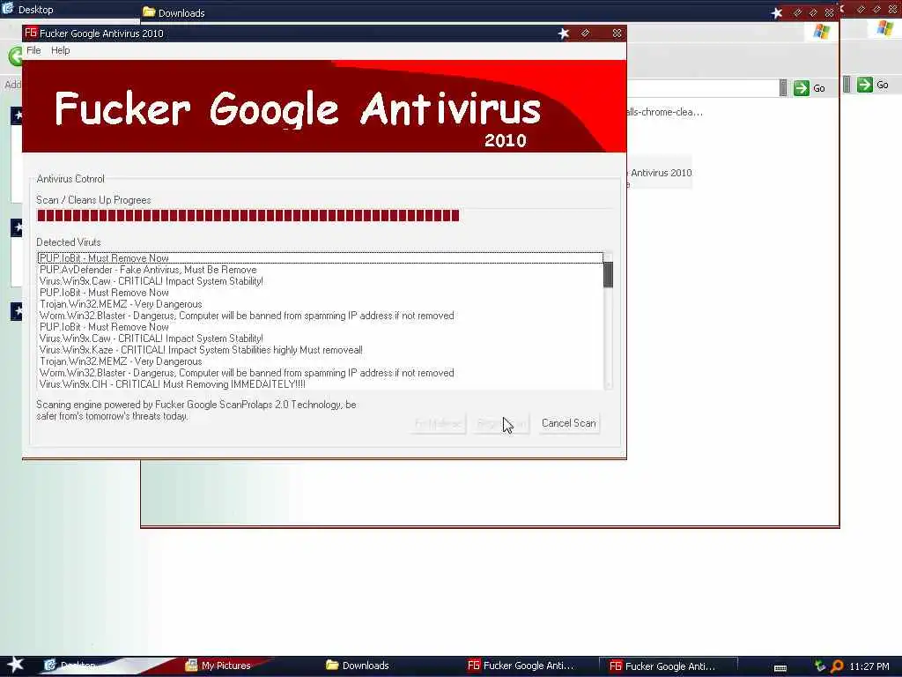The height and width of the screenshot is (677, 902).
Task: Click the virus list scroll down arrow
Action: pos(608,384)
